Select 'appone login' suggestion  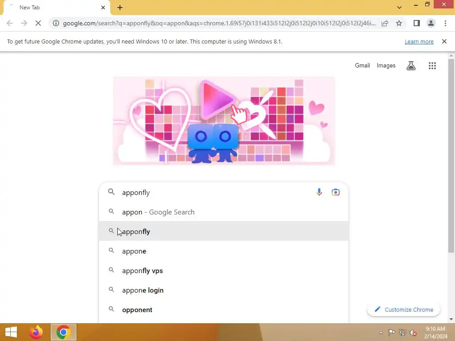(x=224, y=290)
